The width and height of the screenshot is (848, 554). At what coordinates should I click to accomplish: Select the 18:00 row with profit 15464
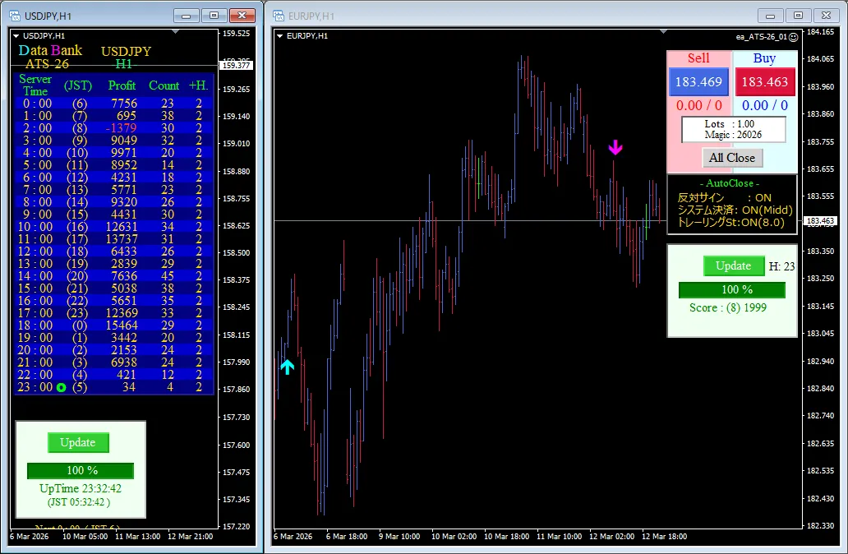[113, 325]
